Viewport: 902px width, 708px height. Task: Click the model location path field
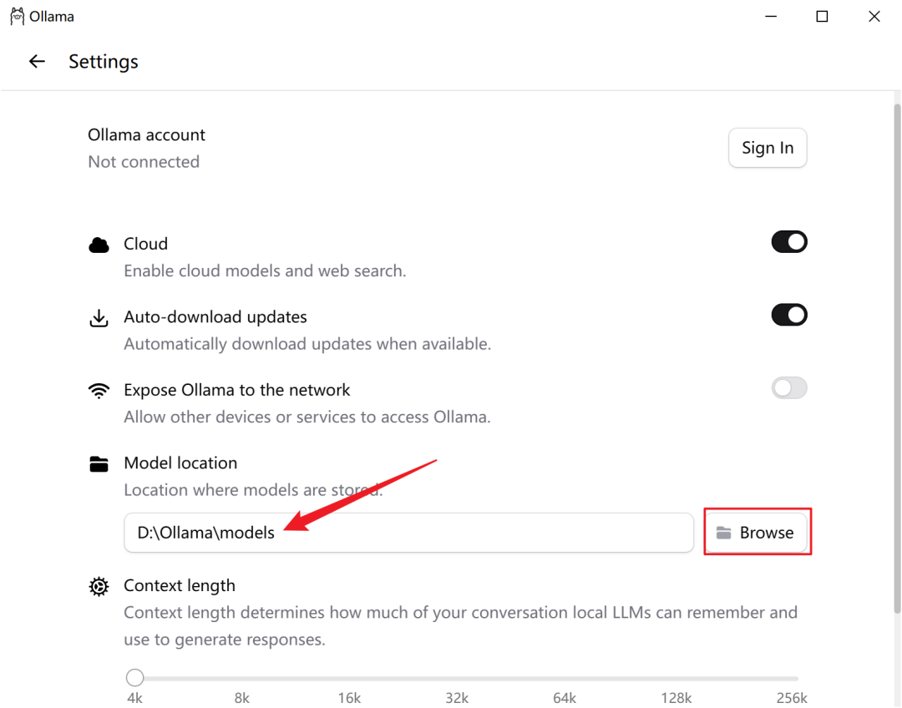pyautogui.click(x=409, y=533)
